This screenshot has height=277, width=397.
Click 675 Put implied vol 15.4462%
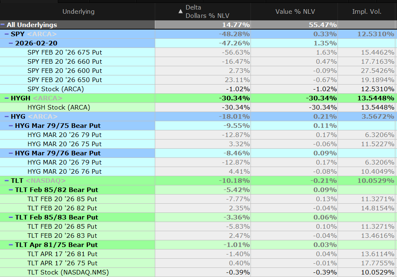pyautogui.click(x=377, y=52)
